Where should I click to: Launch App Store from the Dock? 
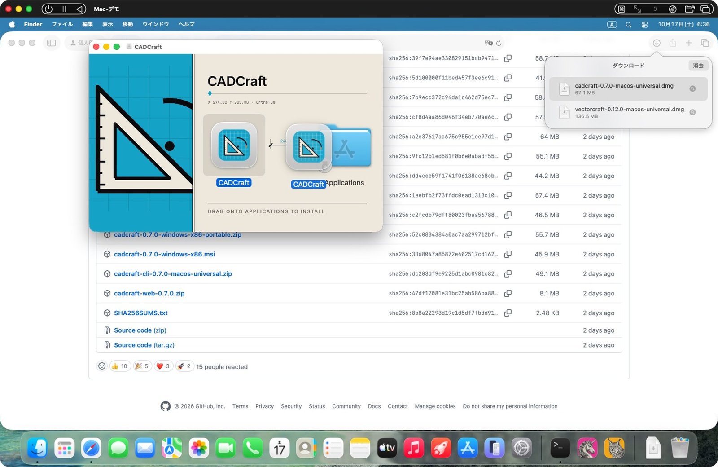point(468,448)
